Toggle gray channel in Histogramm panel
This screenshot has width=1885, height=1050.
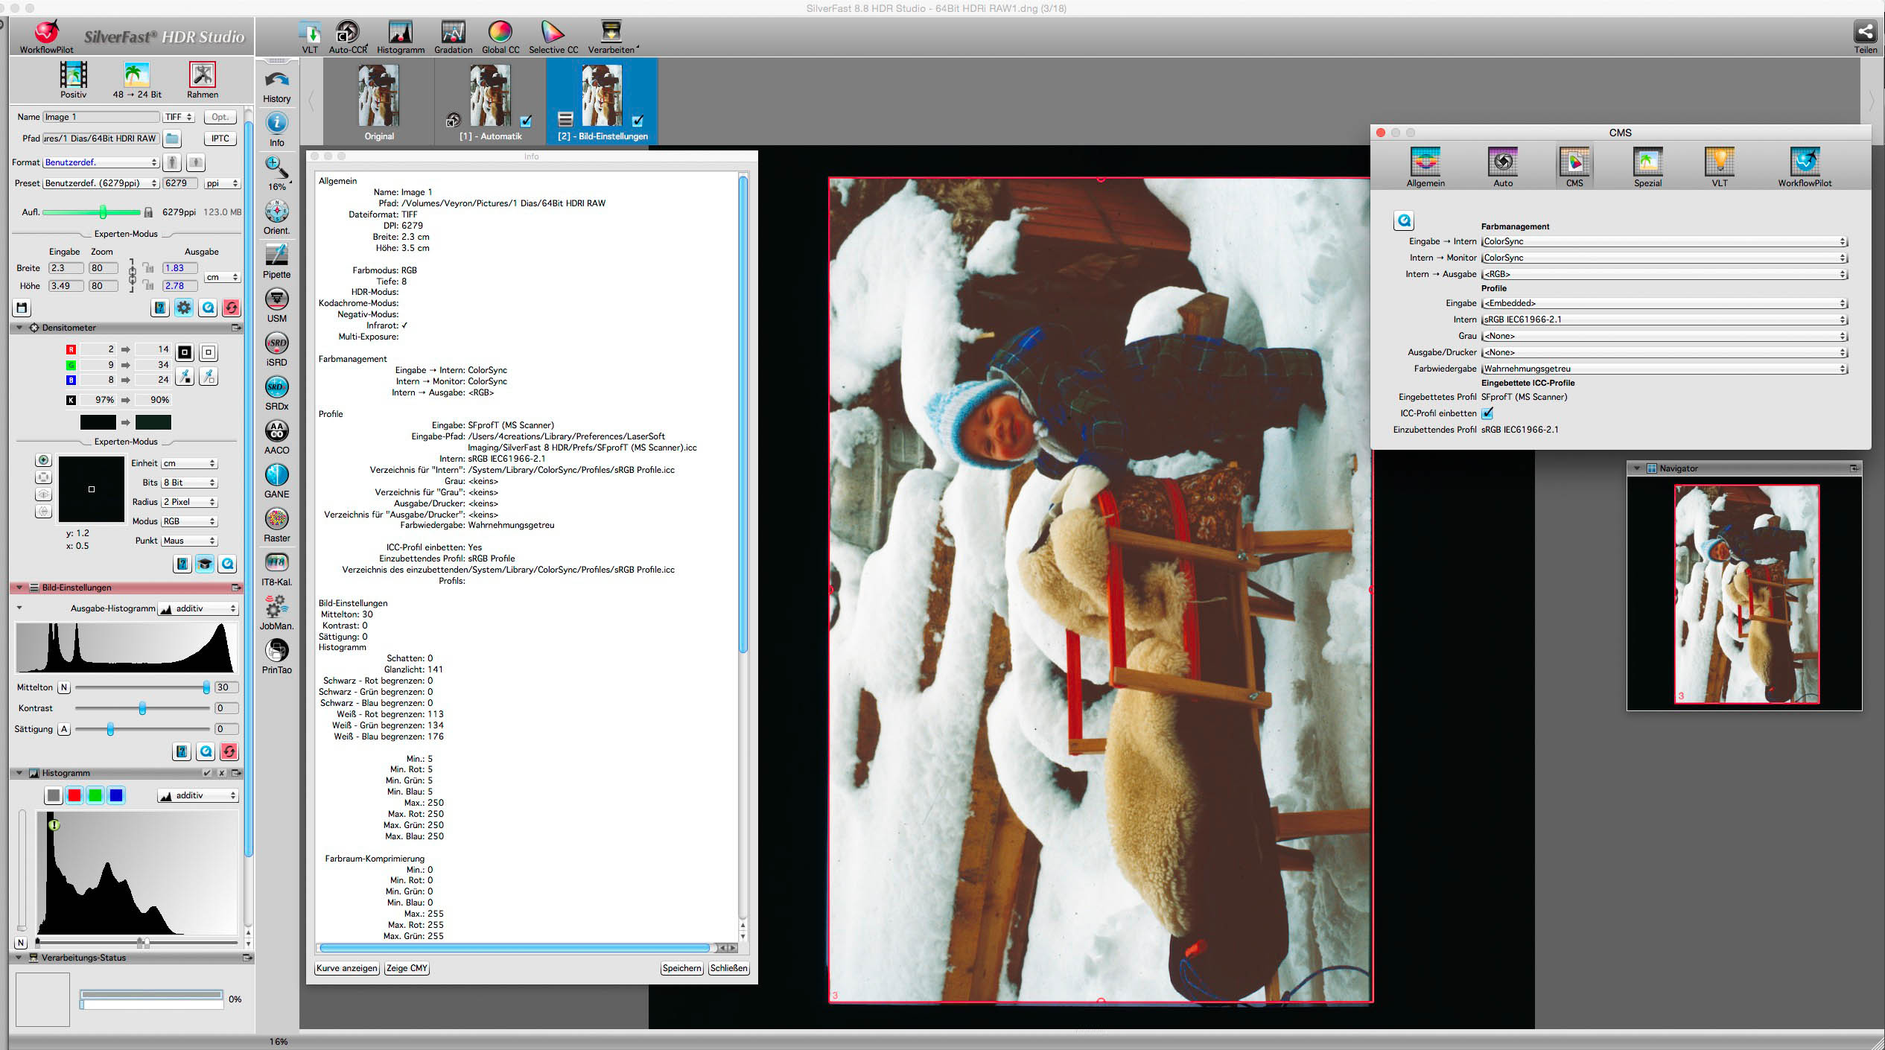(54, 795)
